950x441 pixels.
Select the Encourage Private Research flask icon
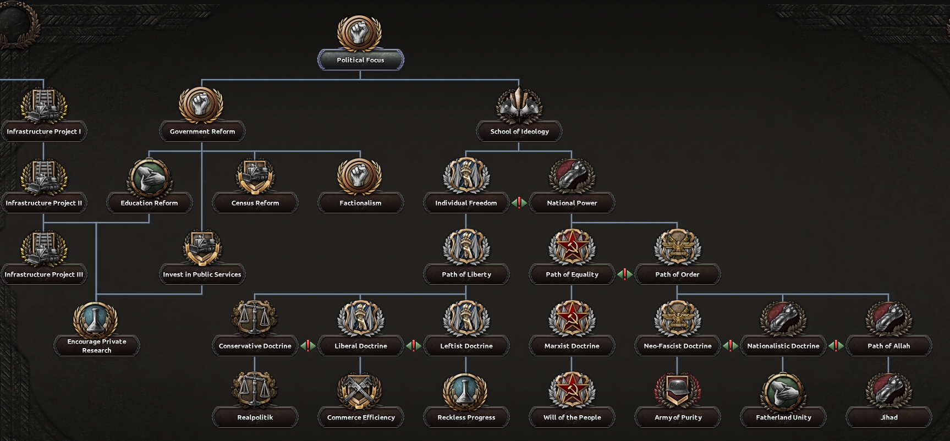pos(96,319)
